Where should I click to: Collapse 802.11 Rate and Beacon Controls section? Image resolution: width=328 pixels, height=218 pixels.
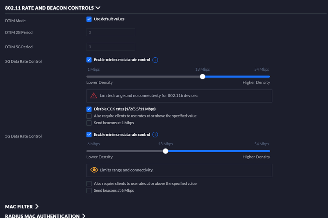[x=98, y=7]
